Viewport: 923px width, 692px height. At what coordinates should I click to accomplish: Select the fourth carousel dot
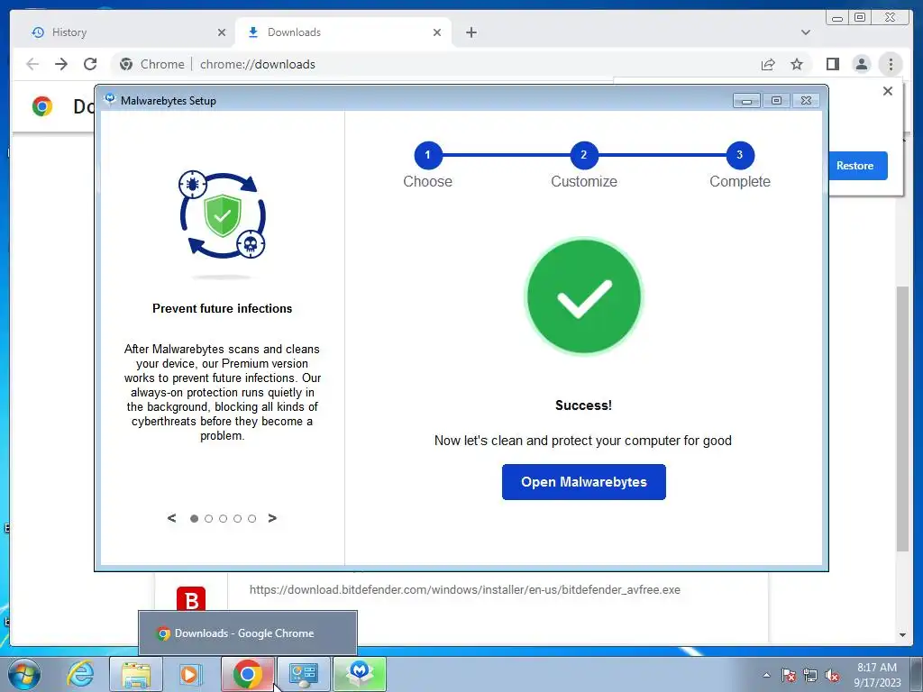[x=237, y=518]
